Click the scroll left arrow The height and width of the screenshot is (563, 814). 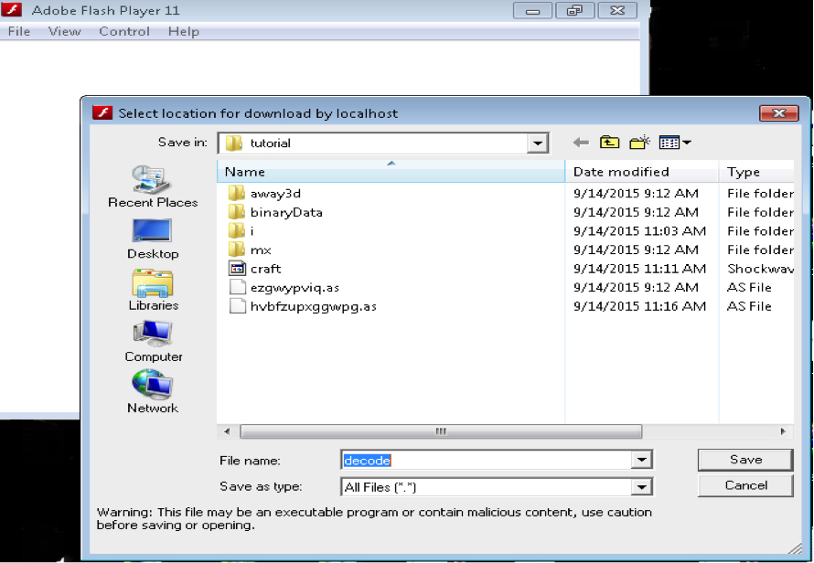click(227, 431)
